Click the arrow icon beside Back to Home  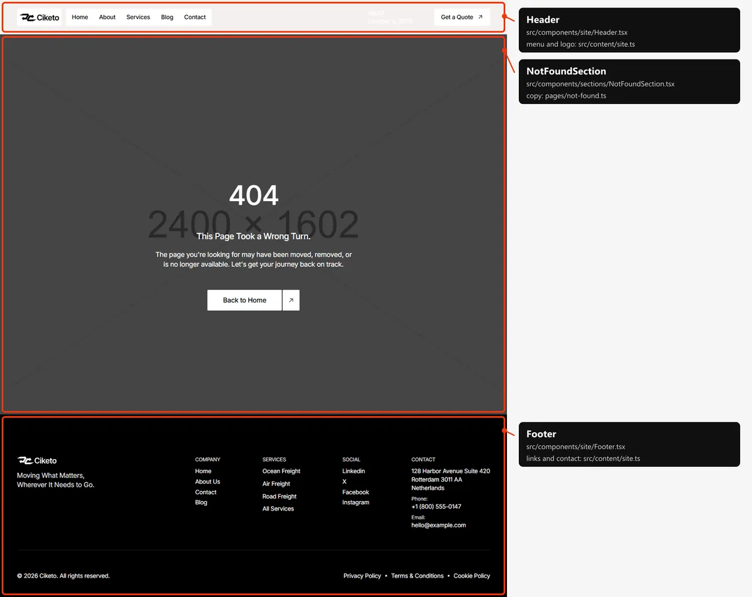291,300
